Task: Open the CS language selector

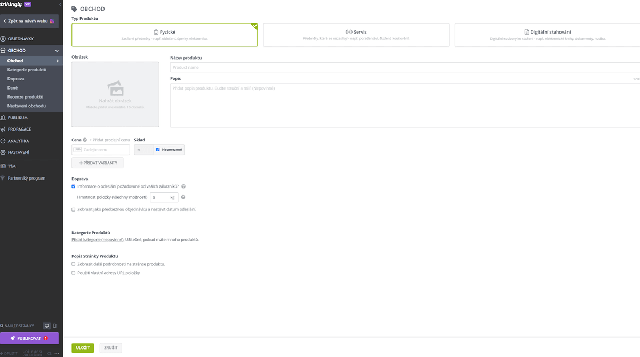Action: [49, 353]
